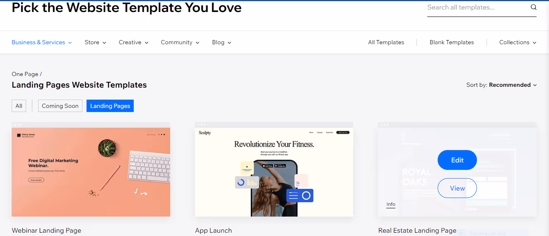Click Edit on Real Estate template
The width and height of the screenshot is (549, 236).
coord(457,160)
